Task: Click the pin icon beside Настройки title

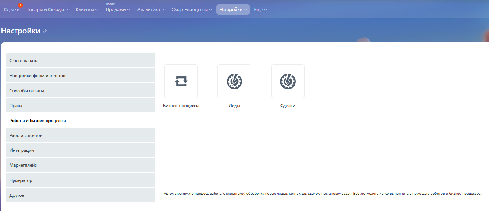Action: [x=45, y=32]
